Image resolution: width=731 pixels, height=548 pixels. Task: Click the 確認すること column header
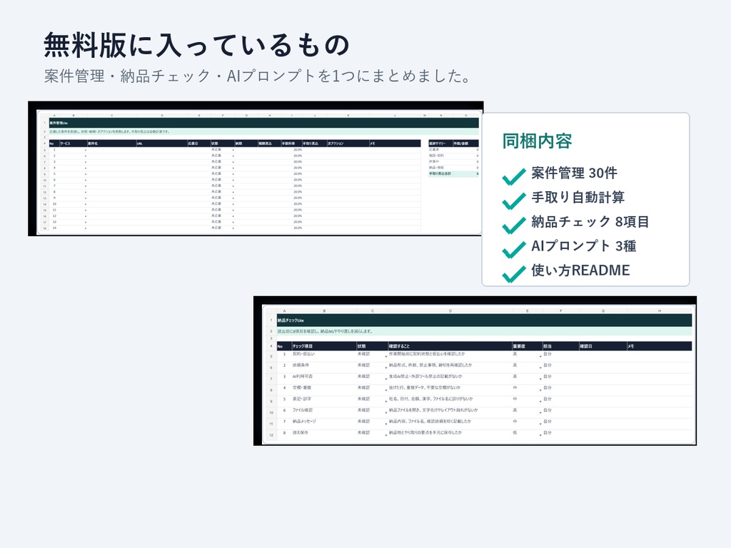[450, 346]
